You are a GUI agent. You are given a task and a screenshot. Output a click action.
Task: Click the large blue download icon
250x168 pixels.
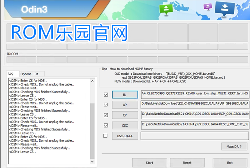[x=225, y=8]
